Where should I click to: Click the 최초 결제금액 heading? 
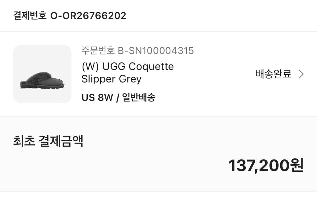click(48, 141)
